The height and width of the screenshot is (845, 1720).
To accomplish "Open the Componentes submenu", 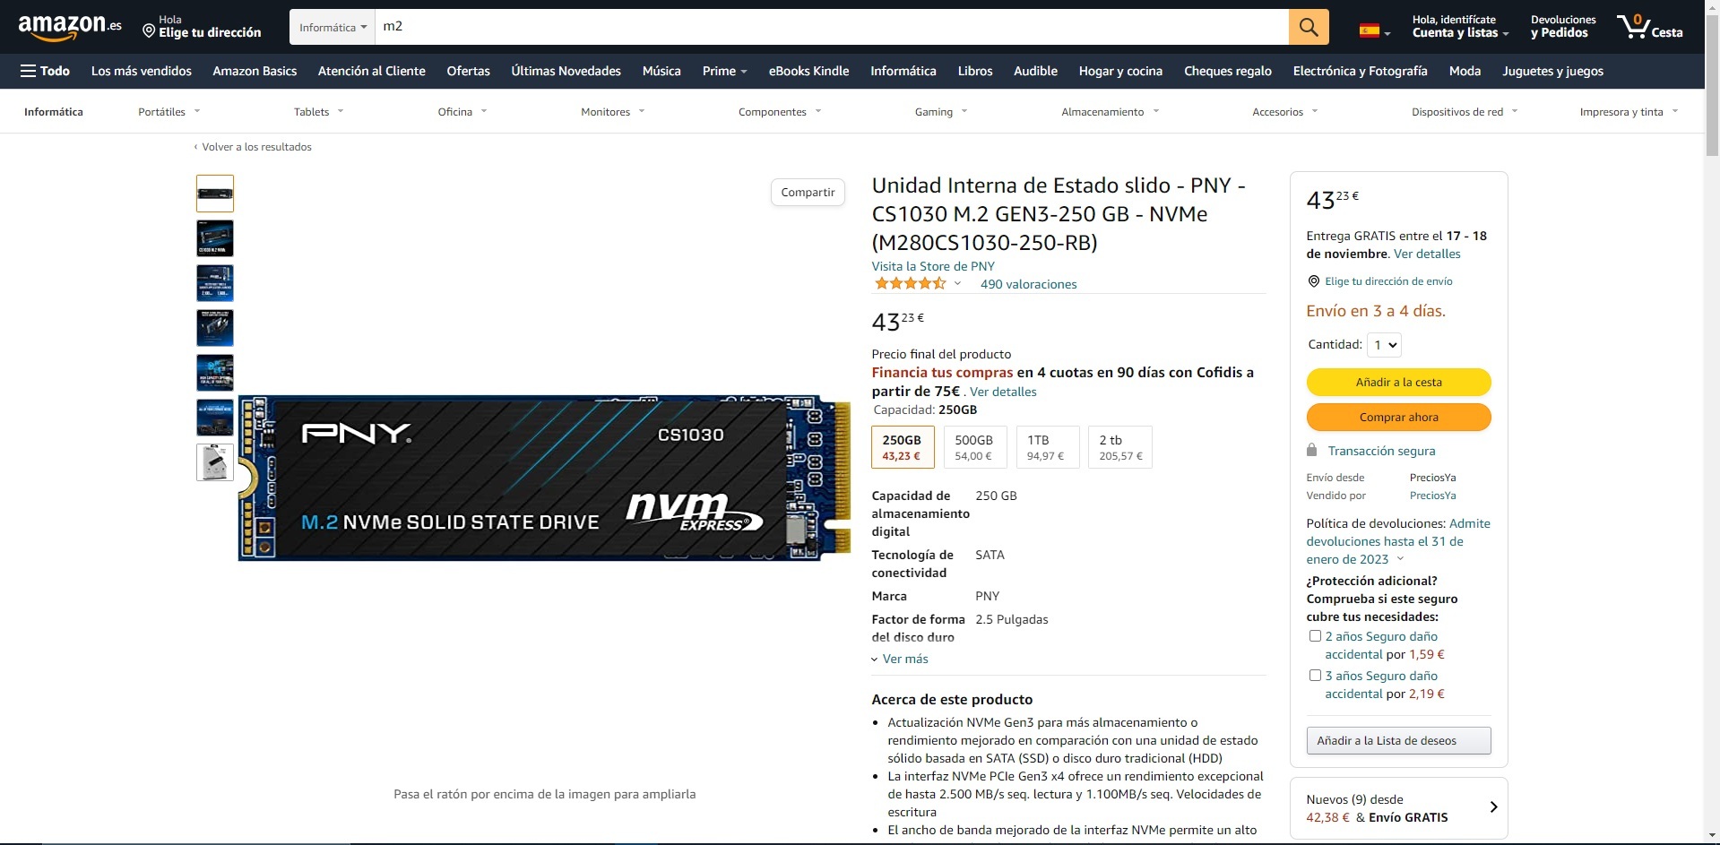I will (780, 112).
